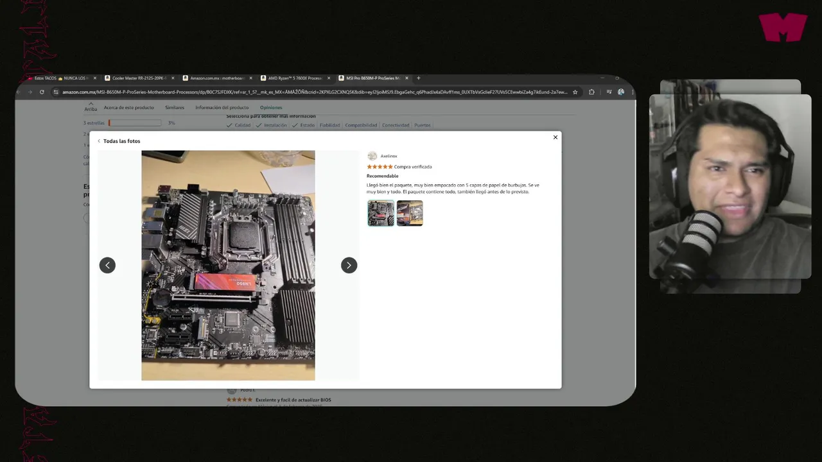Switch to the Amazon.com.mx motherboard tab
Screen dimensions: 822x462
tap(217, 78)
